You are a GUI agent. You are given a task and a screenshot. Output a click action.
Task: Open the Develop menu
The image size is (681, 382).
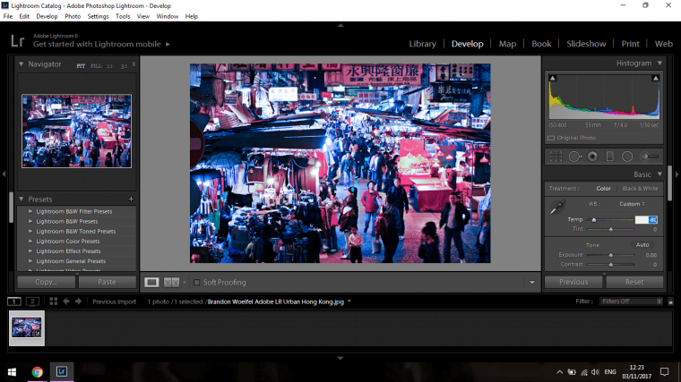pyautogui.click(x=47, y=16)
